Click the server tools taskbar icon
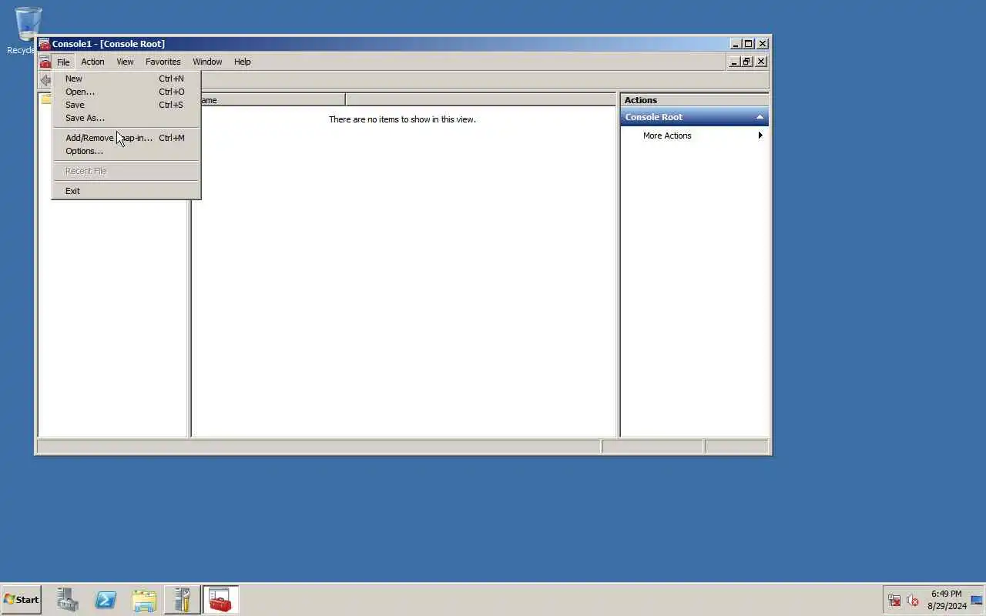Image resolution: width=986 pixels, height=616 pixels. [x=182, y=600]
